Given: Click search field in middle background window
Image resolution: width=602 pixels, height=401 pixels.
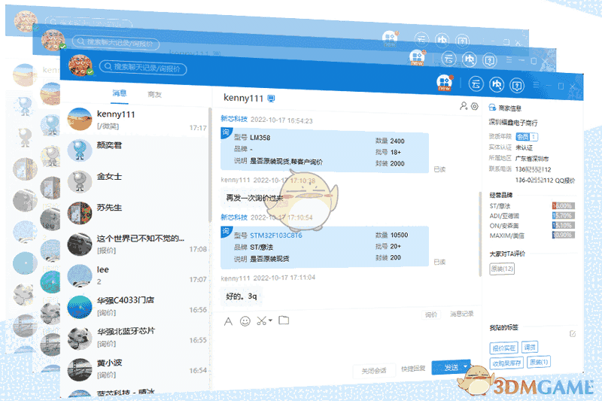Looking at the screenshot, I should click(116, 43).
